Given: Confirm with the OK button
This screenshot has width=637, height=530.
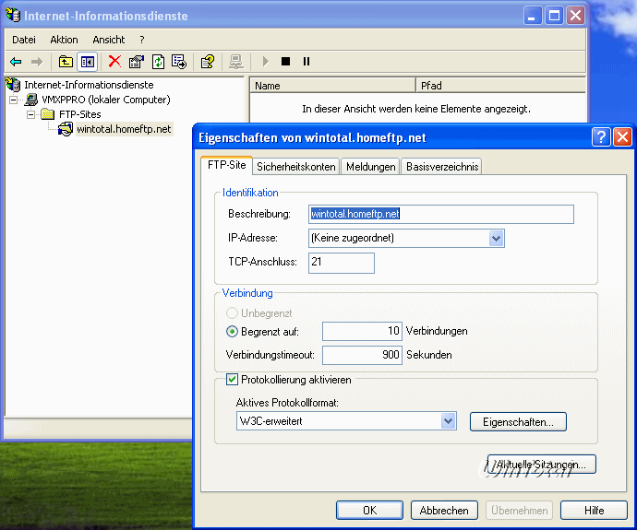Looking at the screenshot, I should 369,510.
